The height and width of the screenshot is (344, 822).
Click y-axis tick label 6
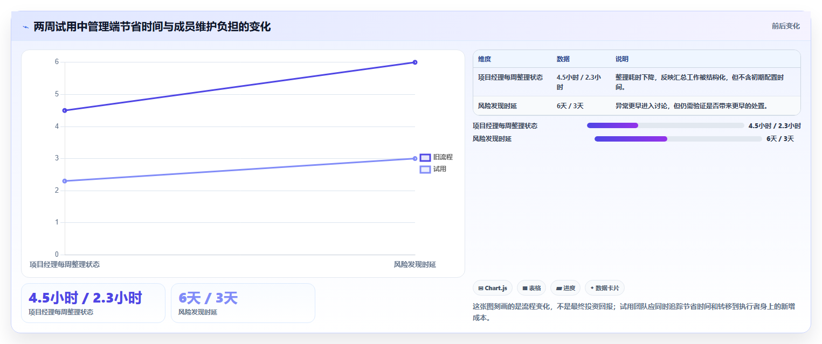coord(57,62)
